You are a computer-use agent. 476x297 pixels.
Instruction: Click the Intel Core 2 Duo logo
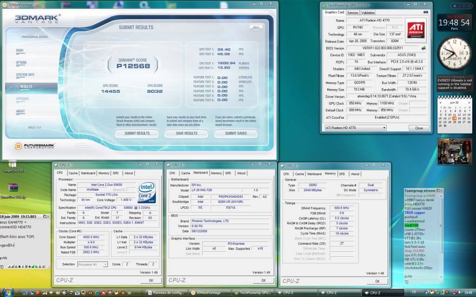coord(147,192)
